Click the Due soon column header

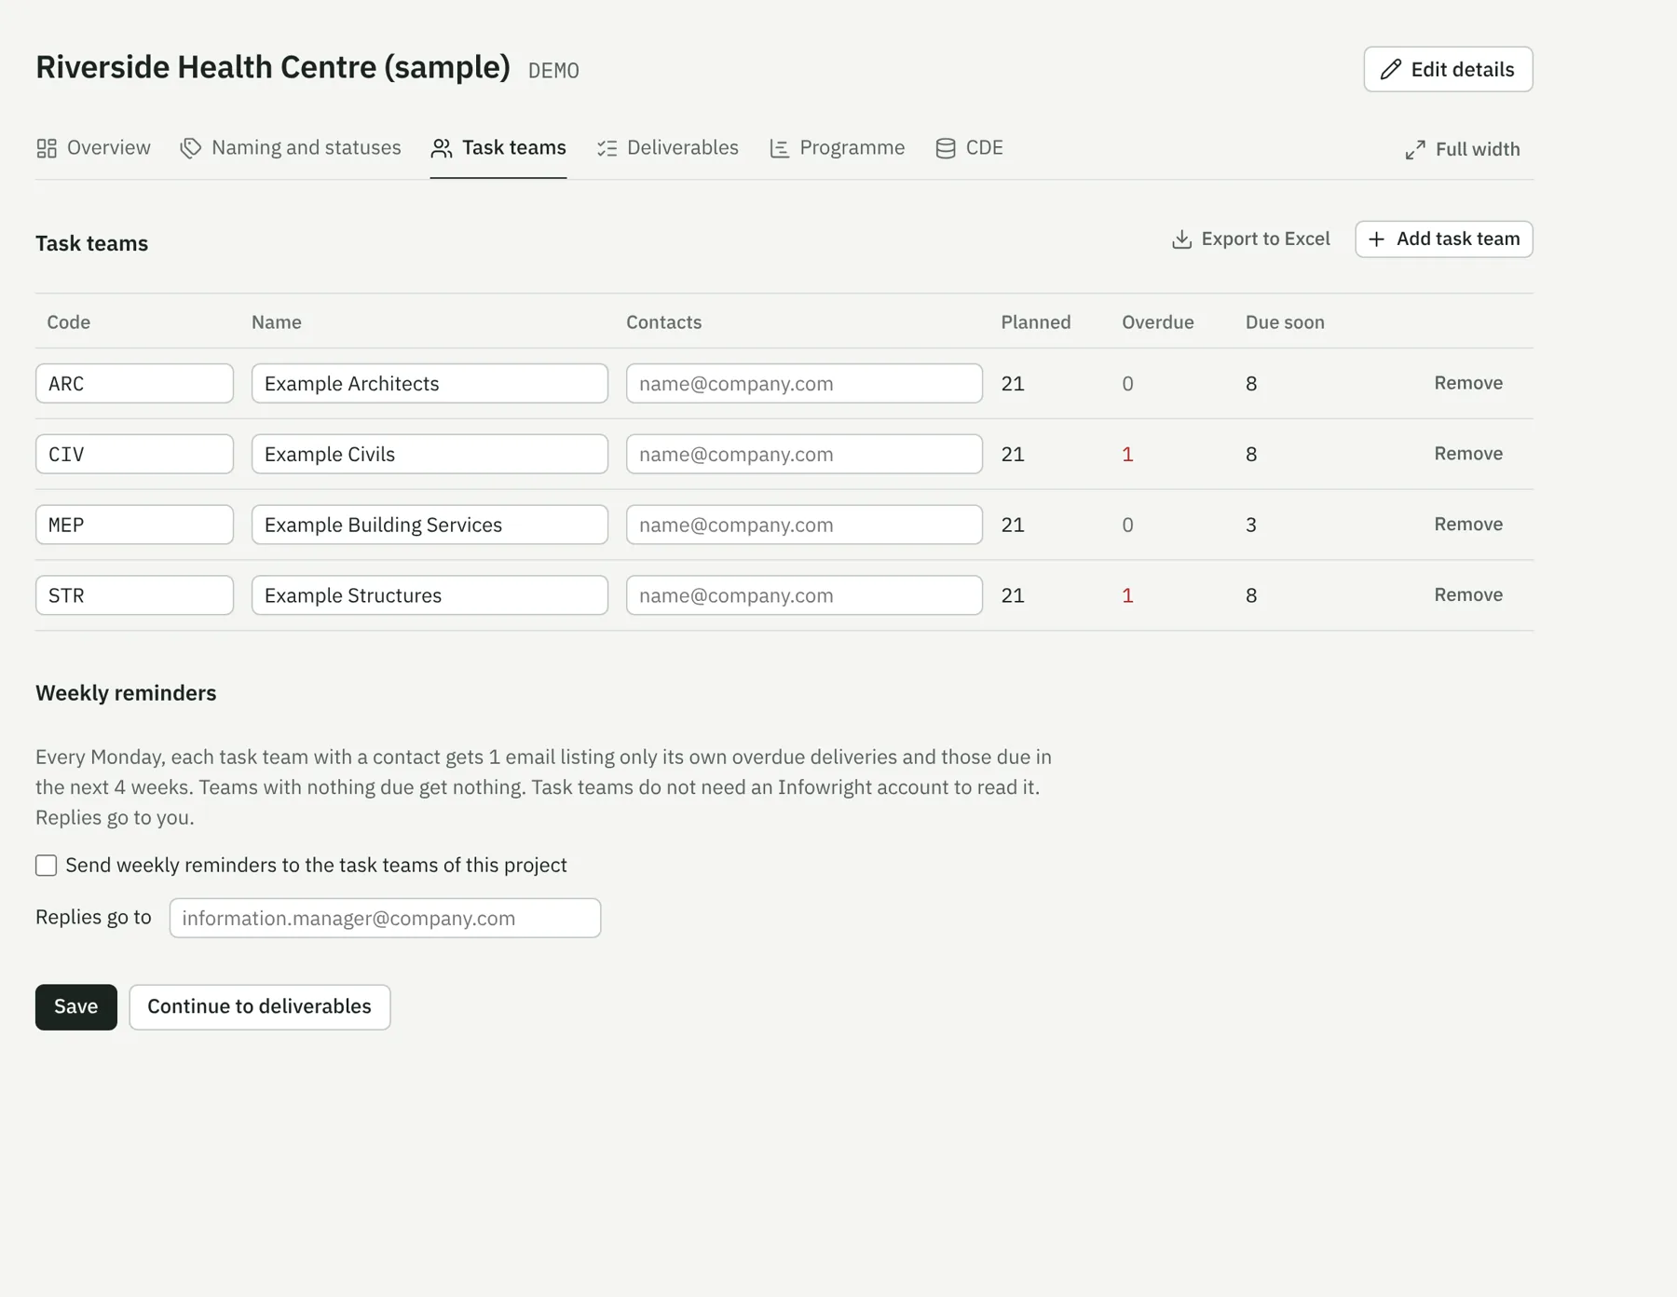click(1285, 322)
